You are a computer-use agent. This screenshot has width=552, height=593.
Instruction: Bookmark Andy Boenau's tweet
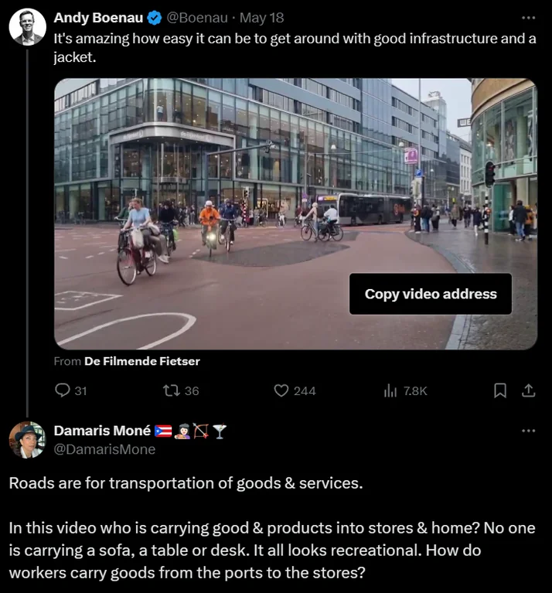[x=500, y=390]
